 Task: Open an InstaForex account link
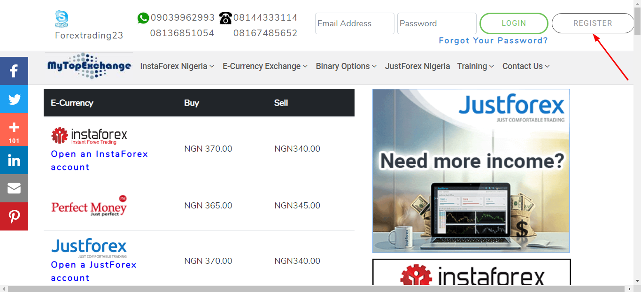tap(100, 161)
